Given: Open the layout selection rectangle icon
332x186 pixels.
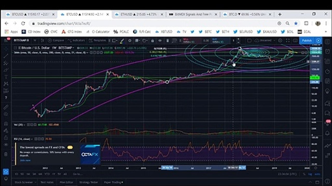Looking at the screenshot, I should click(249, 41).
